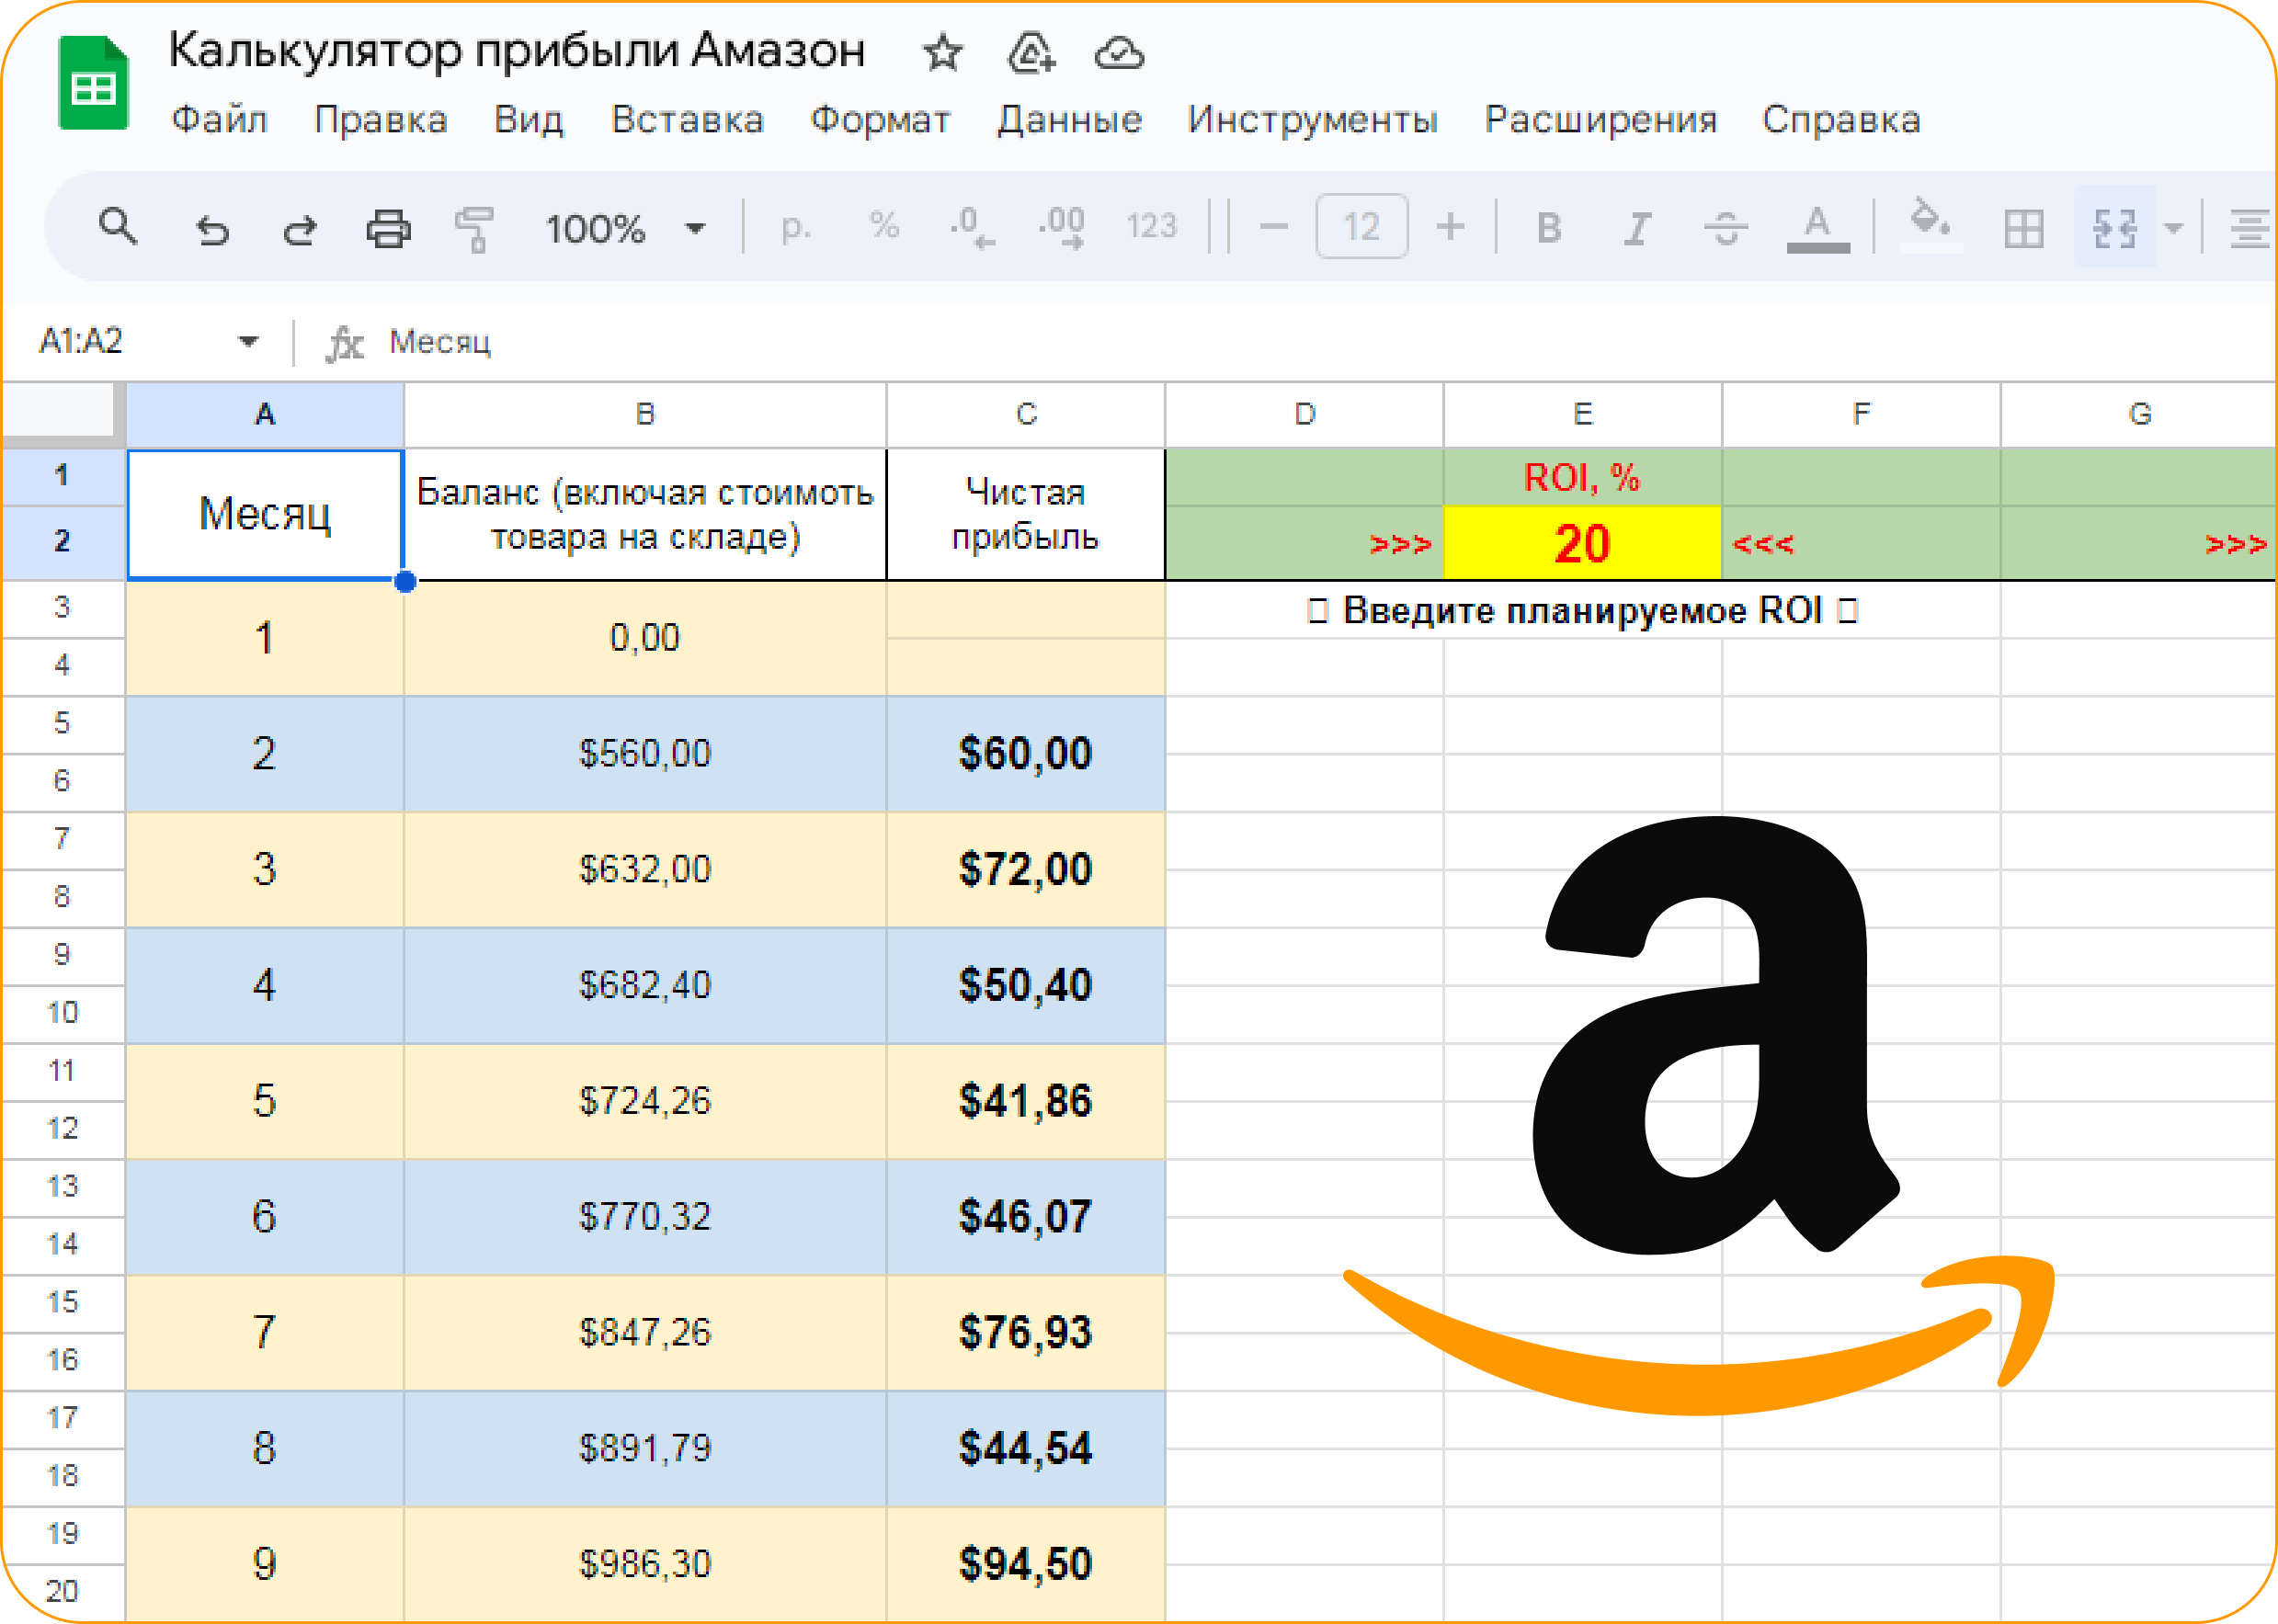Click the move to Drive folder icon
This screenshot has width=2278, height=1624.
(x=1030, y=53)
